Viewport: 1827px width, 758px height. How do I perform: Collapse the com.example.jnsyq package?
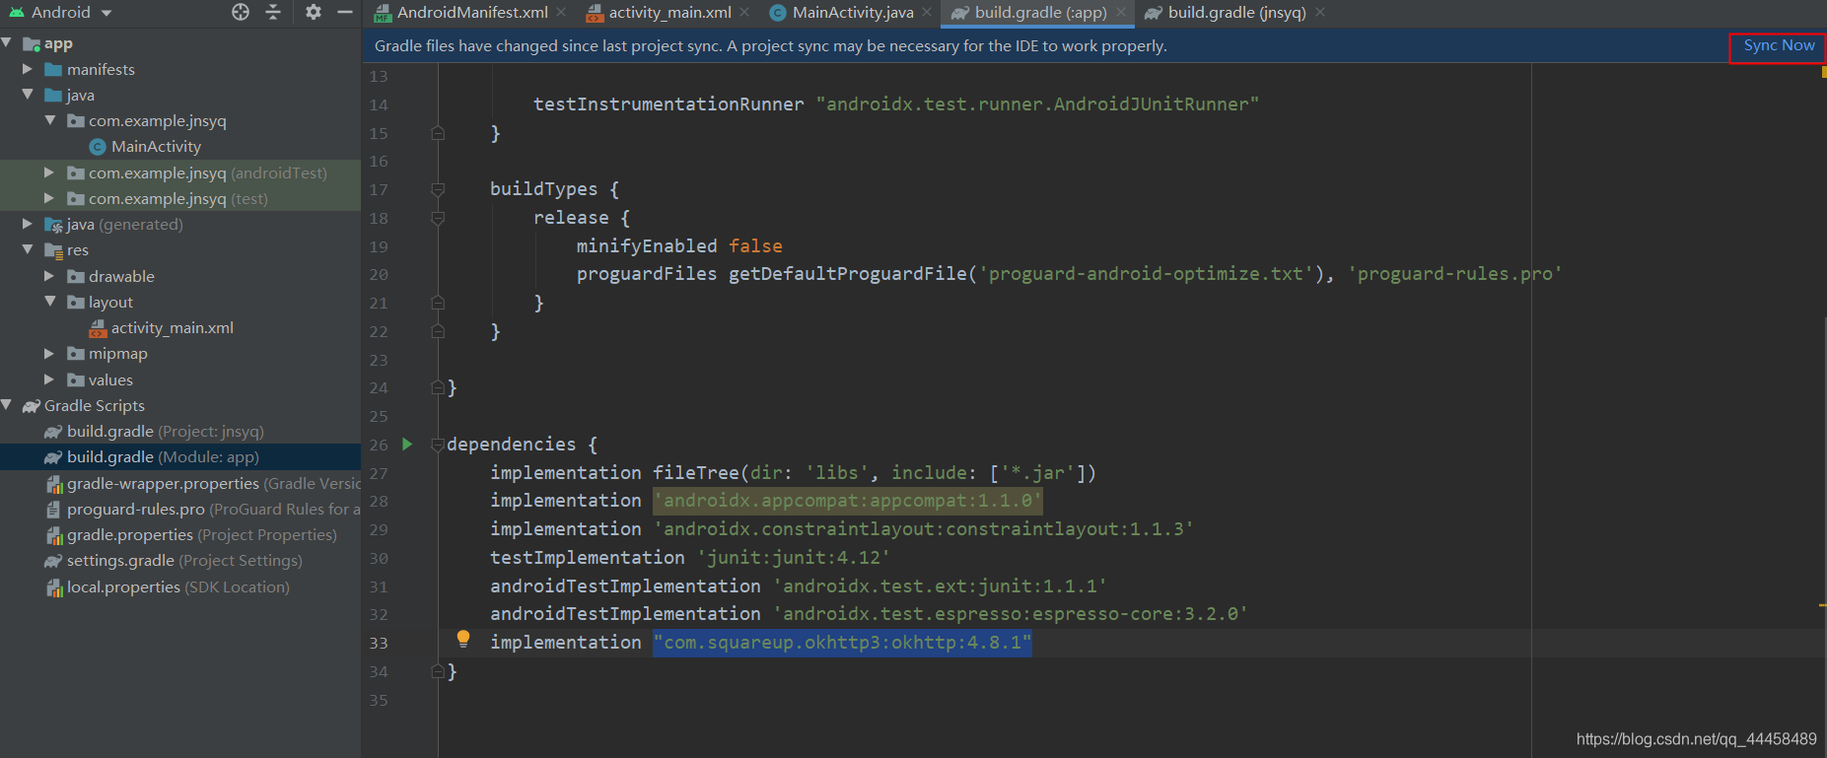tap(49, 120)
